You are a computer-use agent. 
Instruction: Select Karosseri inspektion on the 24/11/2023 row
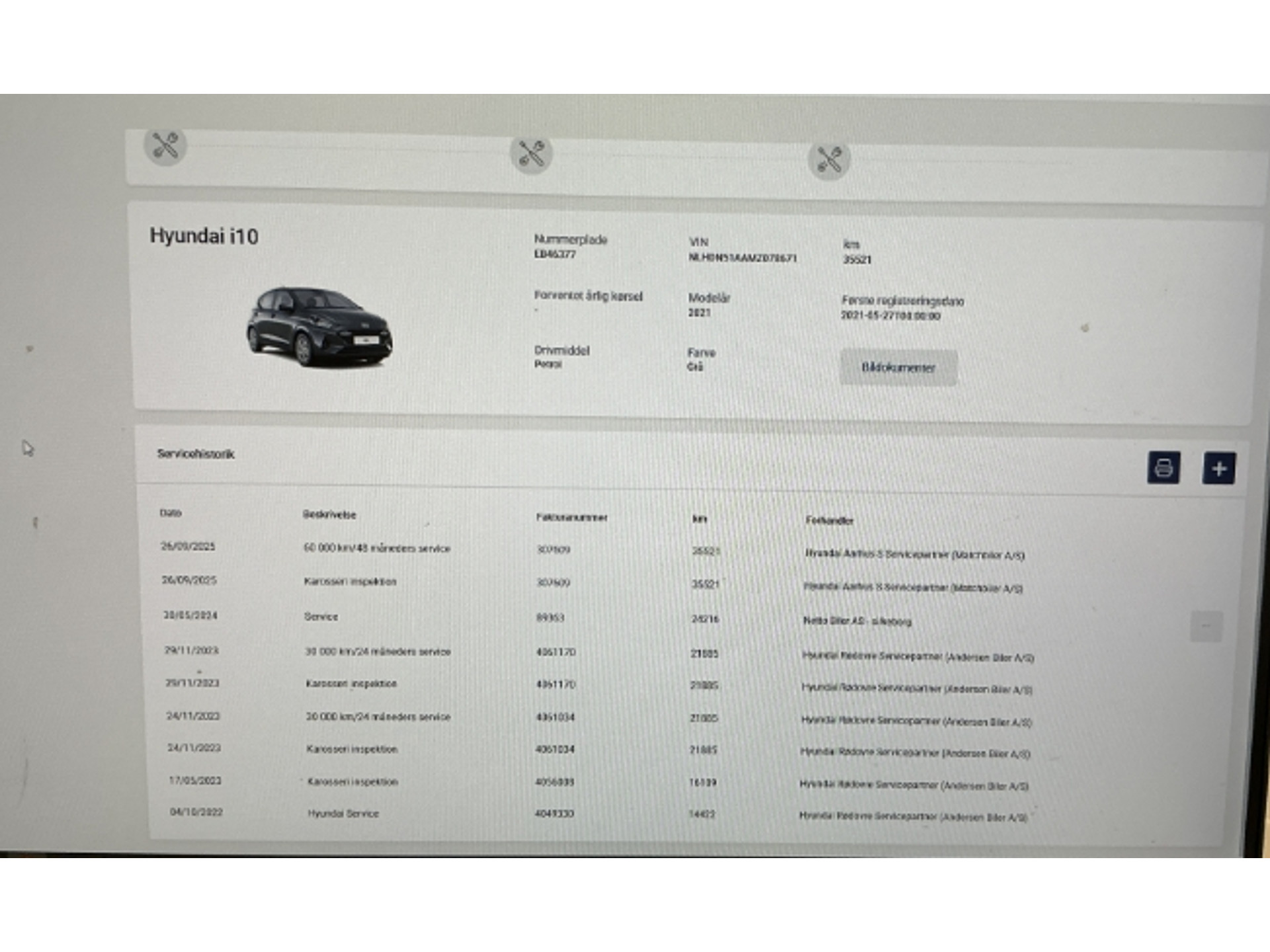pyautogui.click(x=352, y=749)
